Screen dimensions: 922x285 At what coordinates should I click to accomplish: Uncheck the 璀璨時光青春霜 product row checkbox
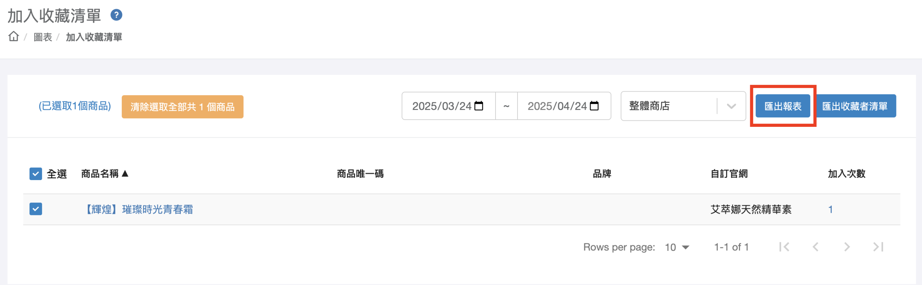pos(36,209)
